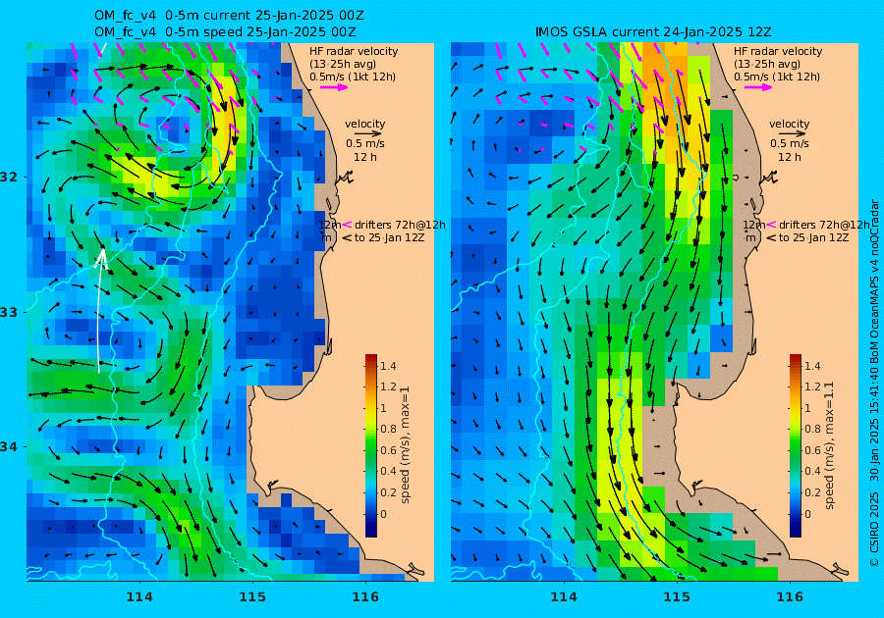Click latitude label 33 on left axis
Screen dimensions: 884x618
(9, 312)
